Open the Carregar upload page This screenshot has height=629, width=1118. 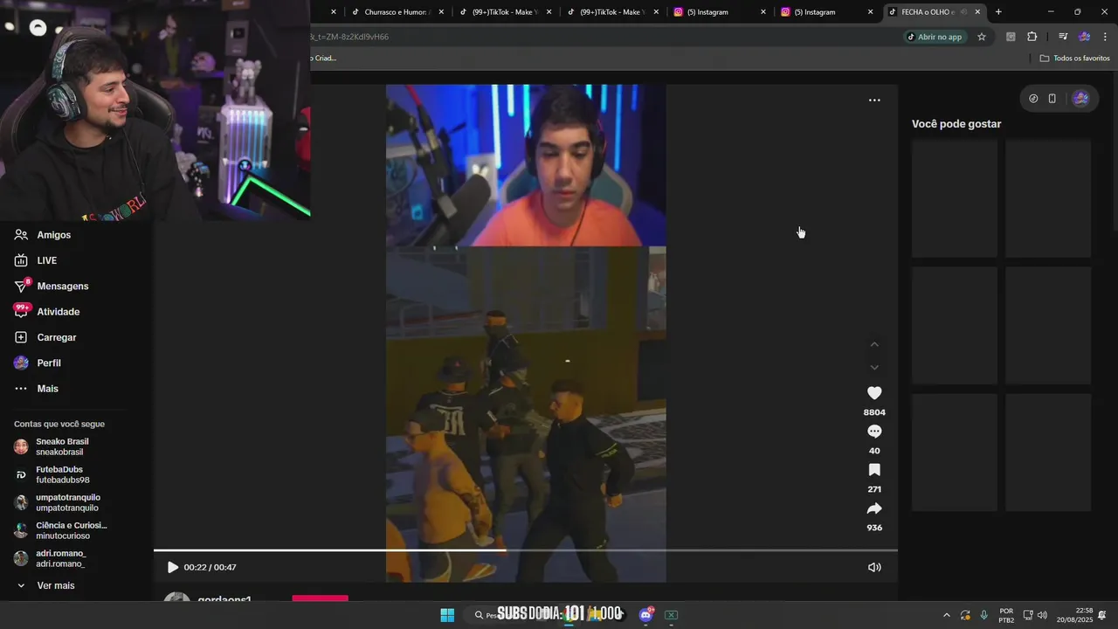(x=57, y=337)
